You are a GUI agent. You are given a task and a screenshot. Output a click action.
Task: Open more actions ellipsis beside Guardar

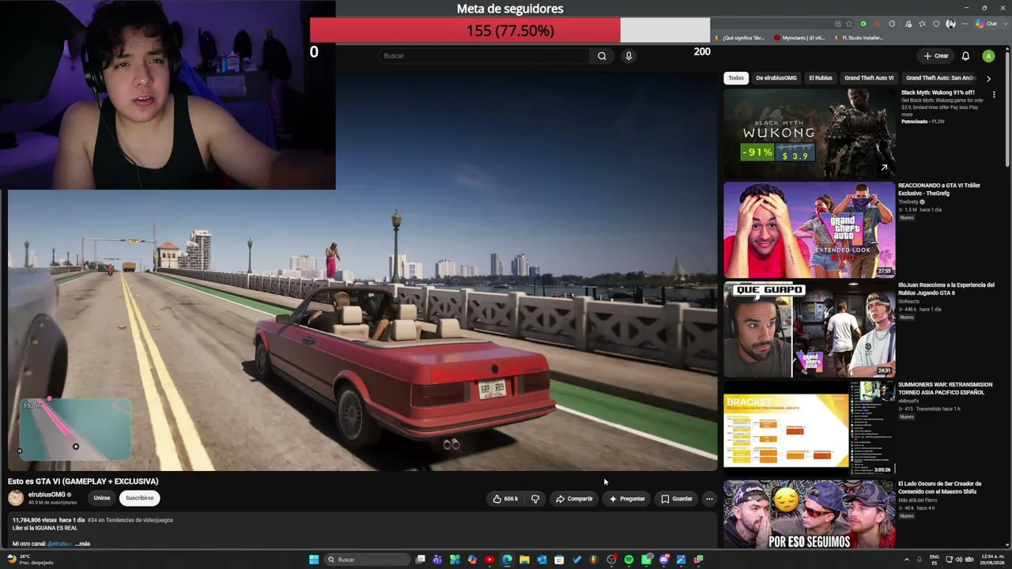tap(709, 499)
